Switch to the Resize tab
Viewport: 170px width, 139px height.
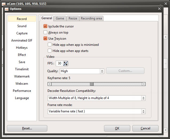click(x=73, y=18)
